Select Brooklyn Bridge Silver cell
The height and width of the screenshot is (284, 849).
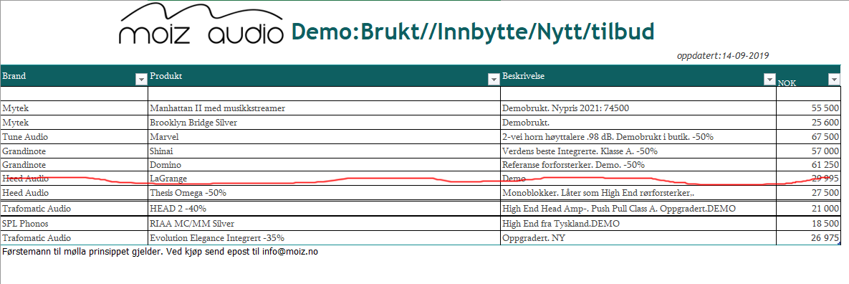(x=324, y=123)
